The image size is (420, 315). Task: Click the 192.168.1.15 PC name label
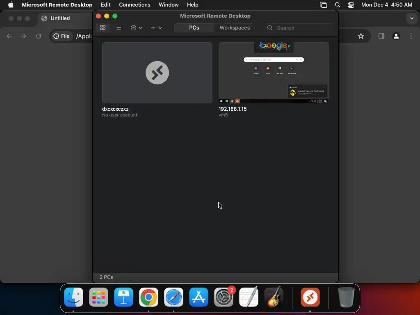point(233,109)
